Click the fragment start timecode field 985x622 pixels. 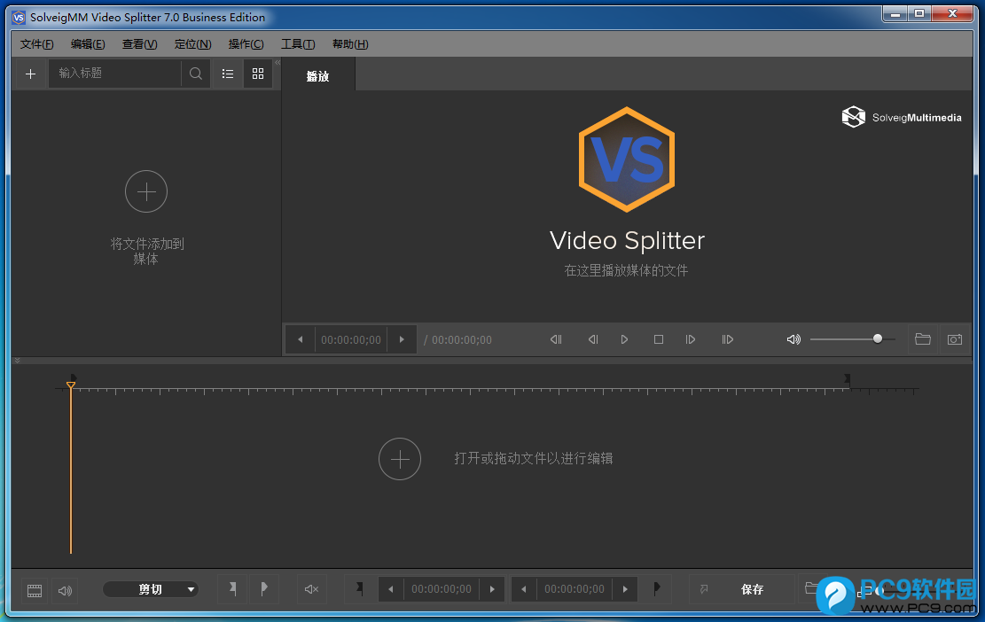(x=441, y=589)
